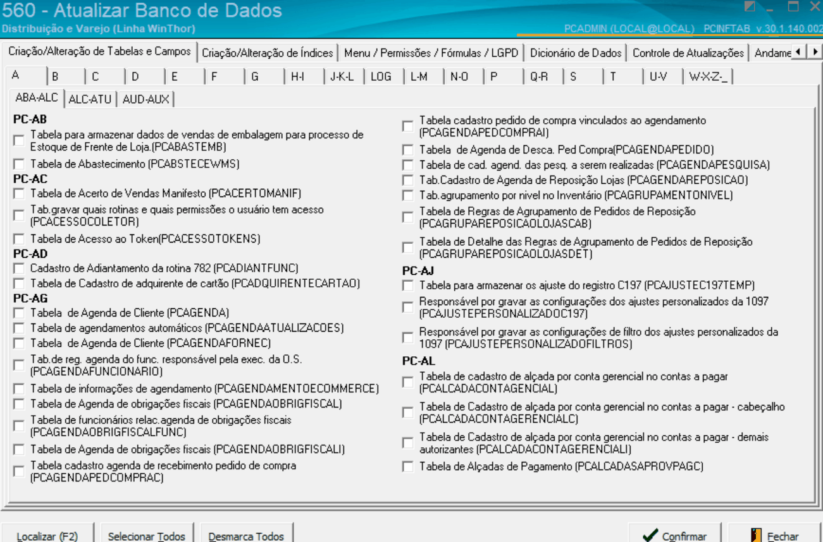Open the Q-R tab
The width and height of the screenshot is (823, 542).
544,76
